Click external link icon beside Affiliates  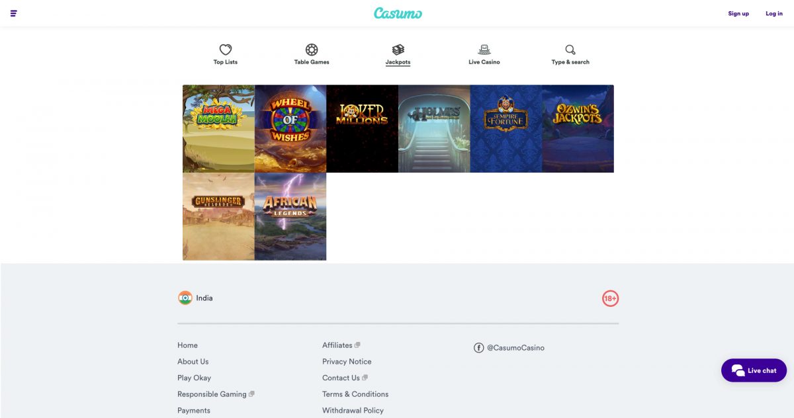click(x=357, y=345)
